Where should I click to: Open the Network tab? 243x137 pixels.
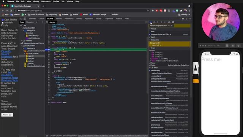click(59, 19)
